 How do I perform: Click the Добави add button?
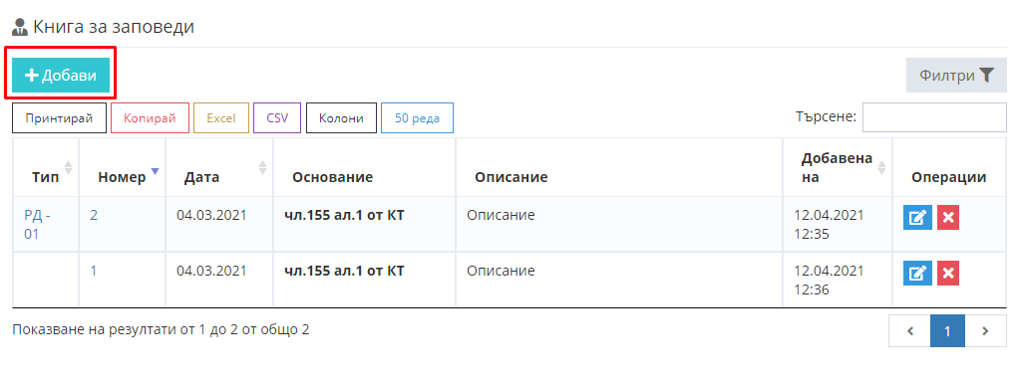tap(61, 76)
